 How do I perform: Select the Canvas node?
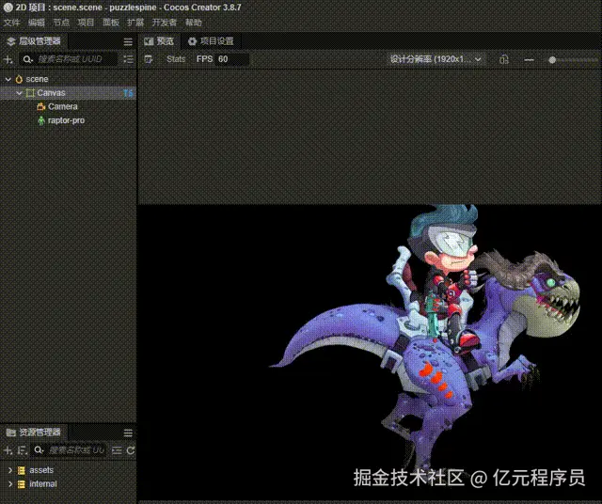(x=68, y=93)
